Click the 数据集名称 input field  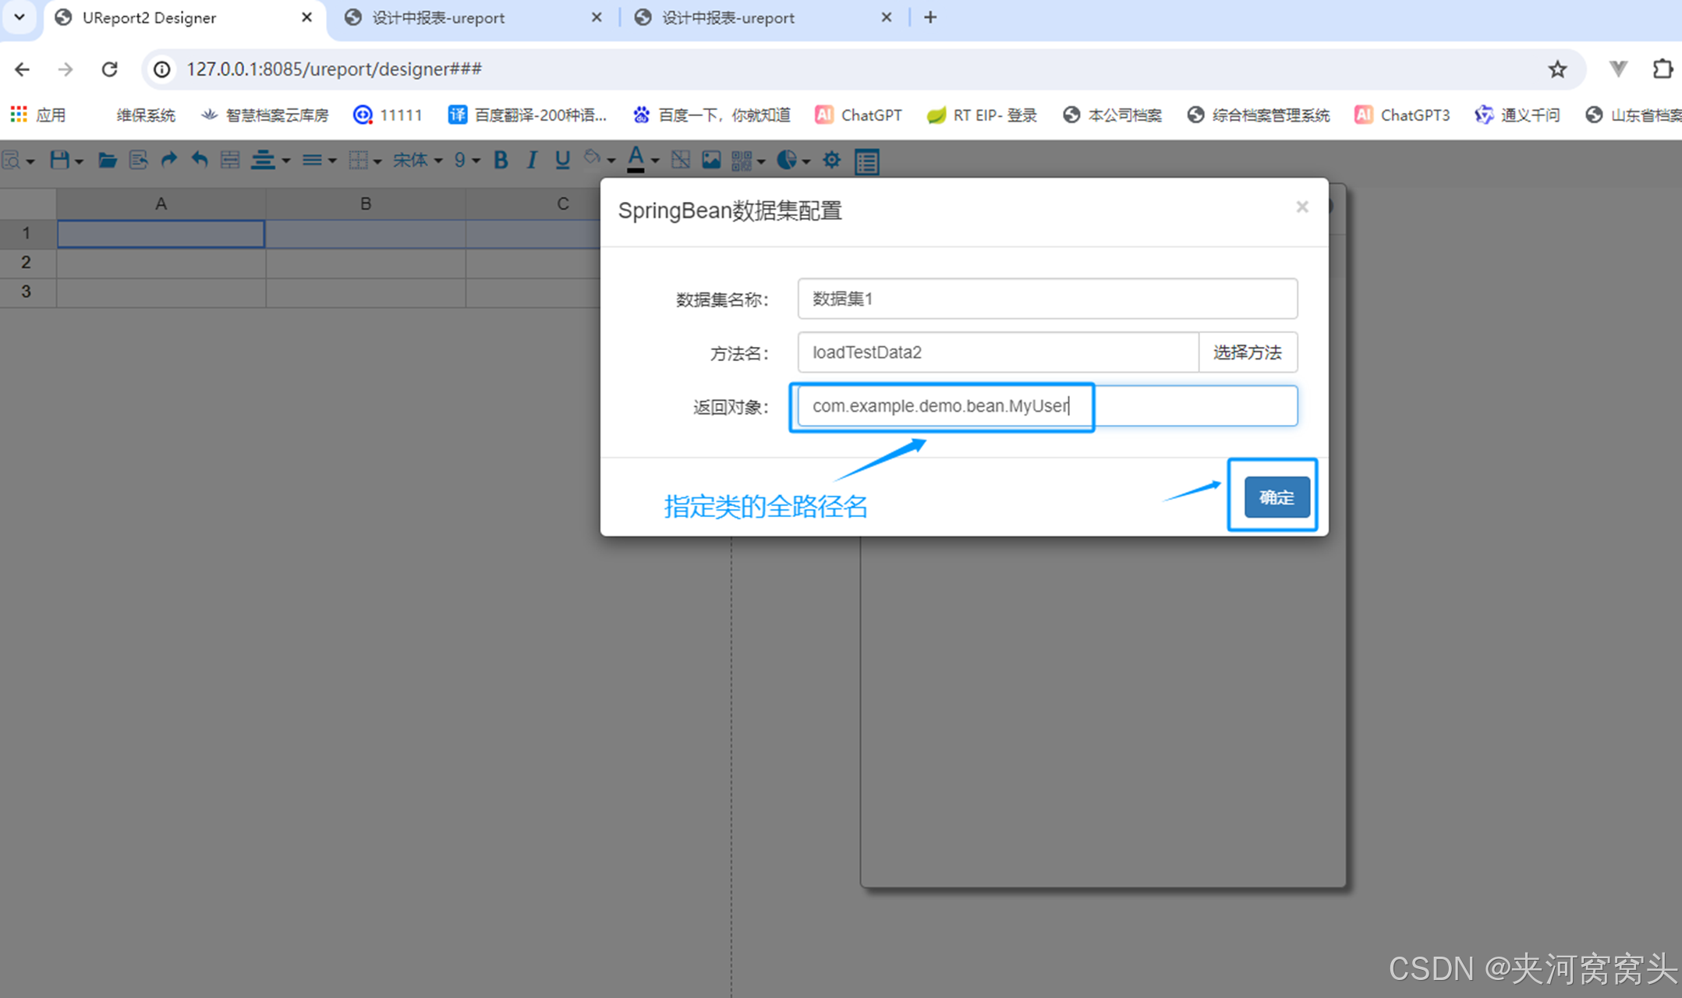pyautogui.click(x=1046, y=299)
